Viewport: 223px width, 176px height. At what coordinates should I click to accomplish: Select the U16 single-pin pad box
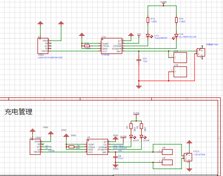pyautogui.click(x=180, y=72)
